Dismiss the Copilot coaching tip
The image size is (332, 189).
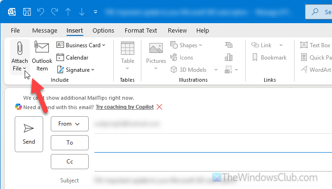pyautogui.click(x=159, y=107)
